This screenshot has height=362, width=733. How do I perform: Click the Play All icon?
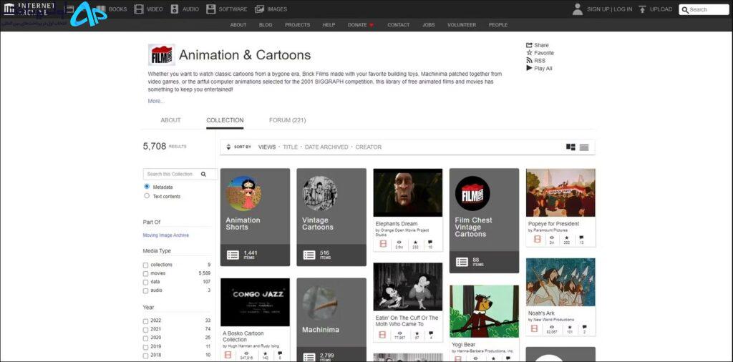(x=529, y=68)
